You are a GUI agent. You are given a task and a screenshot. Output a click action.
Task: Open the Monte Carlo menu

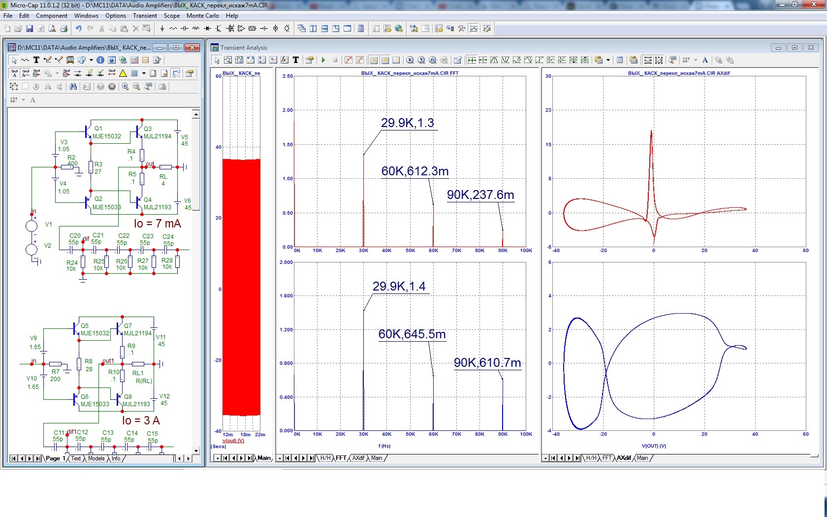coord(202,16)
